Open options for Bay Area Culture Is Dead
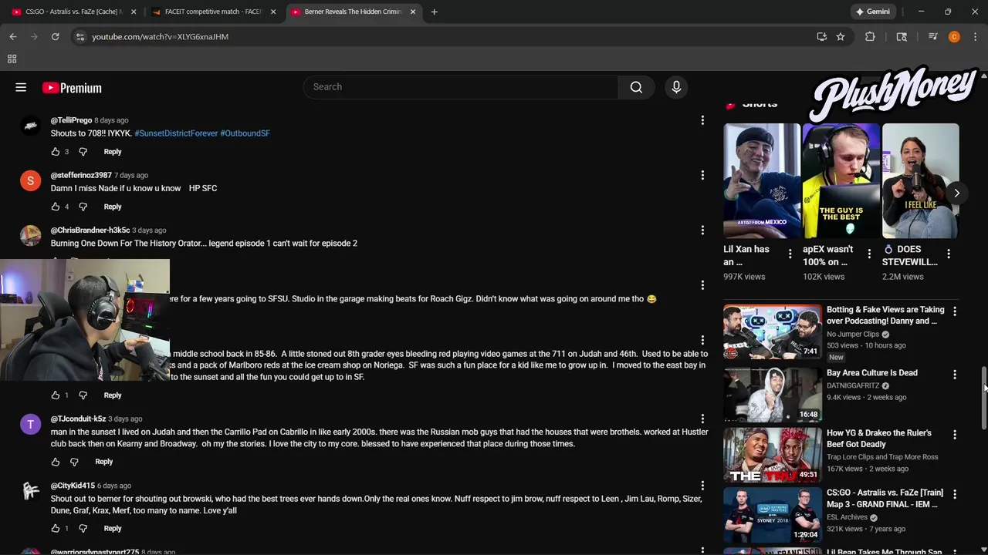This screenshot has width=988, height=555. (x=955, y=375)
